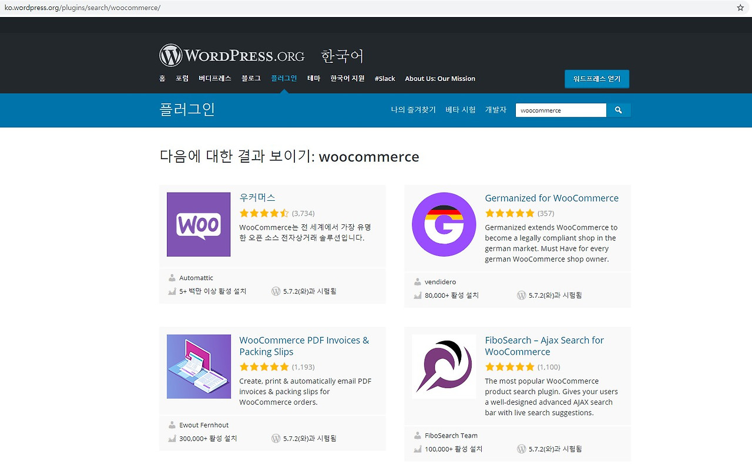Open the #Slack menu item

[385, 78]
